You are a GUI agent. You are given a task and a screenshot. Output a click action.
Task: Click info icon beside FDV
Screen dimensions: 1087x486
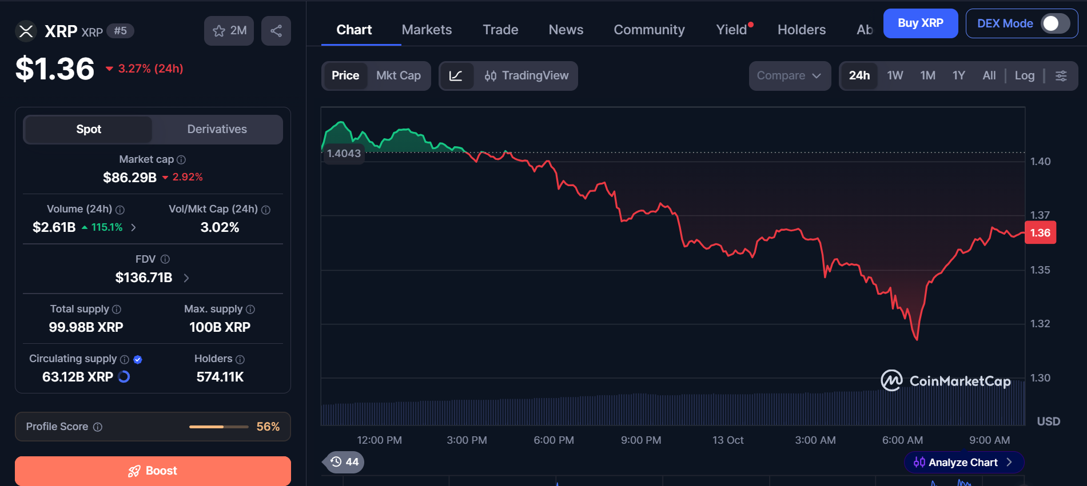pos(165,259)
